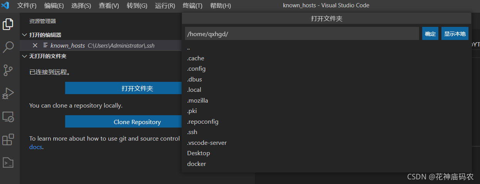
Task: Click the 显示本地 button
Action: click(455, 34)
